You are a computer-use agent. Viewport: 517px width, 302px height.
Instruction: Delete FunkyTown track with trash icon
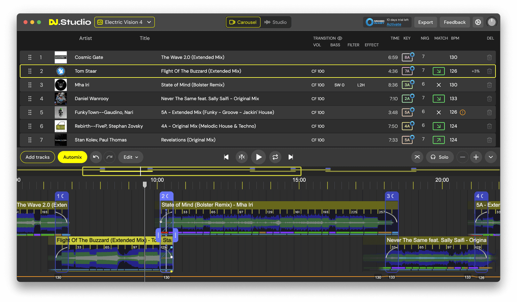[489, 112]
